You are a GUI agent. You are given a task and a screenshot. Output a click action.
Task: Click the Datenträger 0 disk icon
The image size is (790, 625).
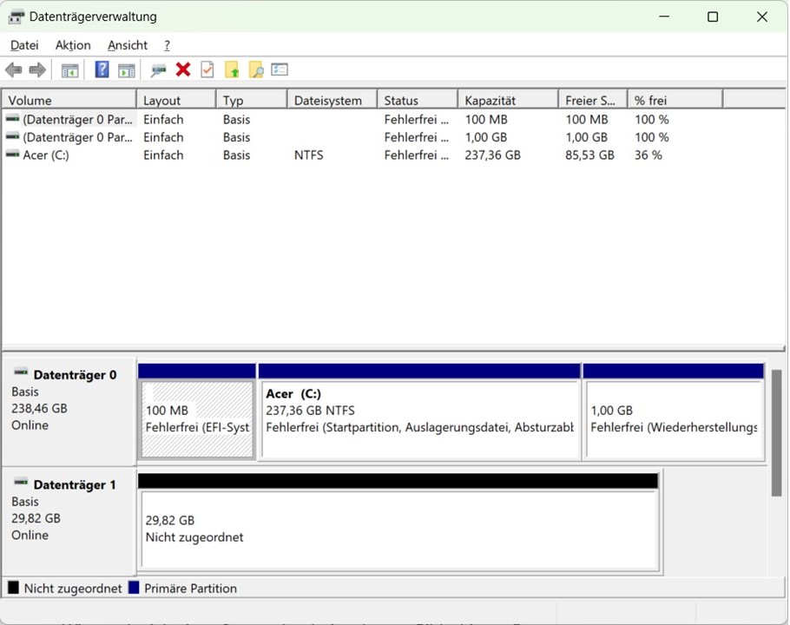(21, 372)
